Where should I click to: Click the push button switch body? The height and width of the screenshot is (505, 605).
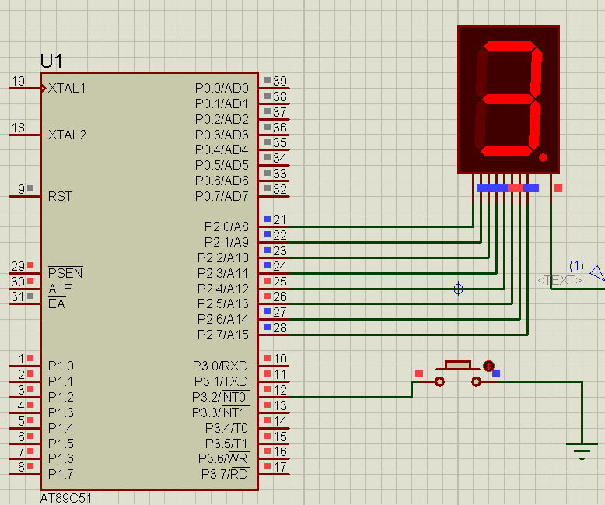click(x=457, y=365)
